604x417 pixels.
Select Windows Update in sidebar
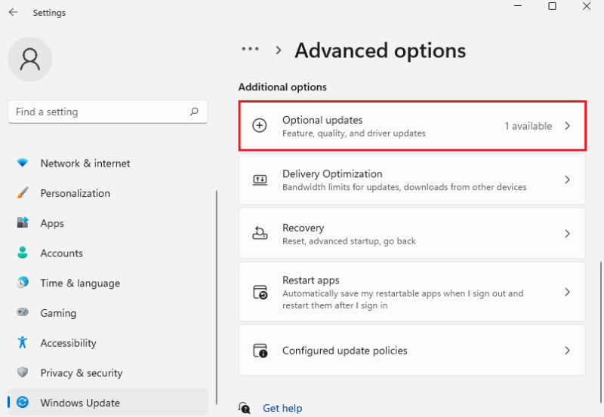point(108,403)
